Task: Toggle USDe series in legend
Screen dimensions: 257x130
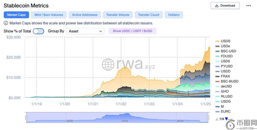Action: [x=225, y=46]
